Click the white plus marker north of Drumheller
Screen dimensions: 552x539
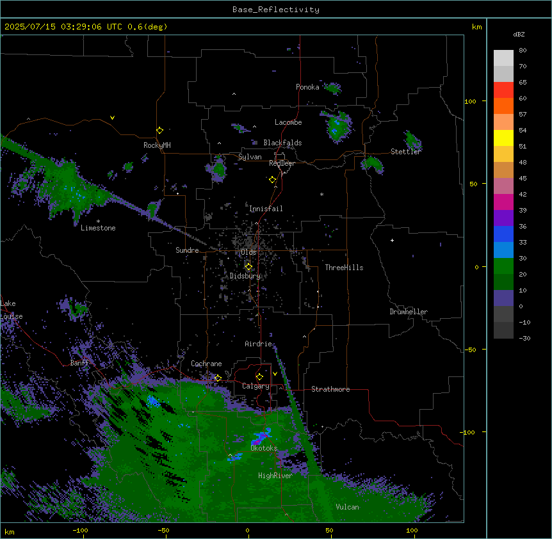(392, 240)
